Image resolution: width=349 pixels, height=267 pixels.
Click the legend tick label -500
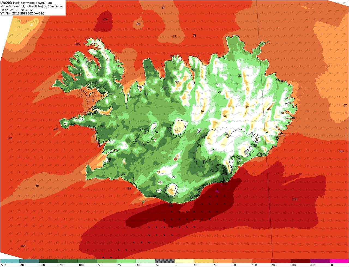pos(3,265)
